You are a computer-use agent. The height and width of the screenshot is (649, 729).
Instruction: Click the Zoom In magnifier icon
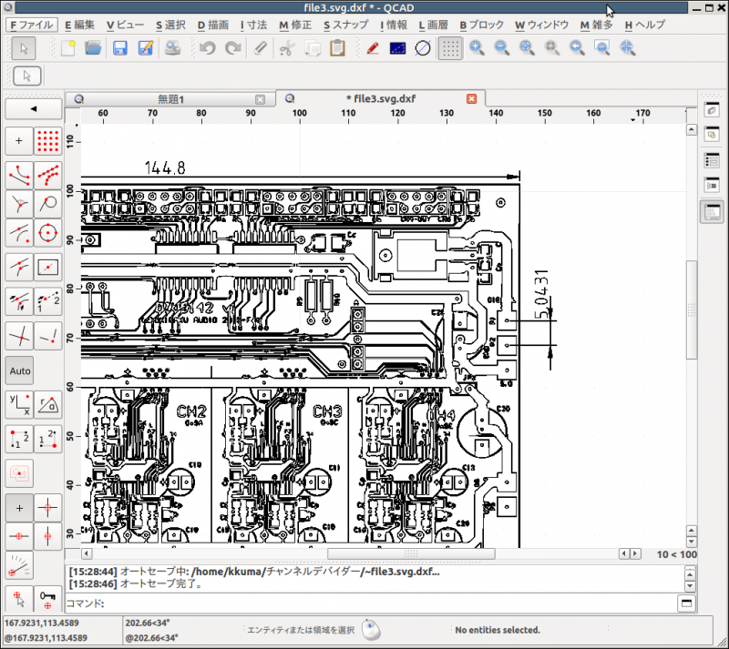click(477, 48)
